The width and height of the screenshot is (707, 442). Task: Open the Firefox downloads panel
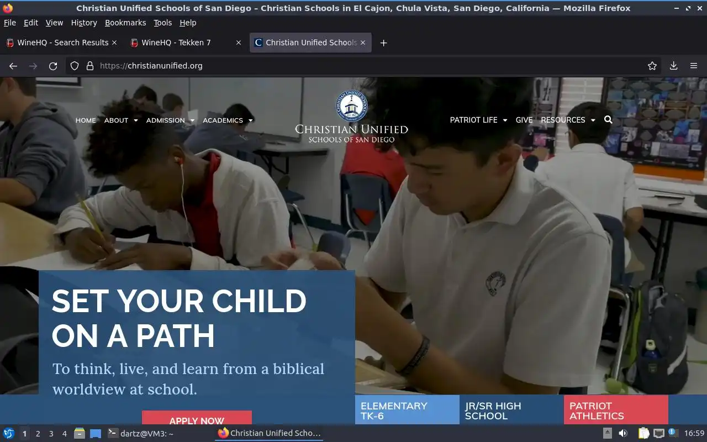673,66
